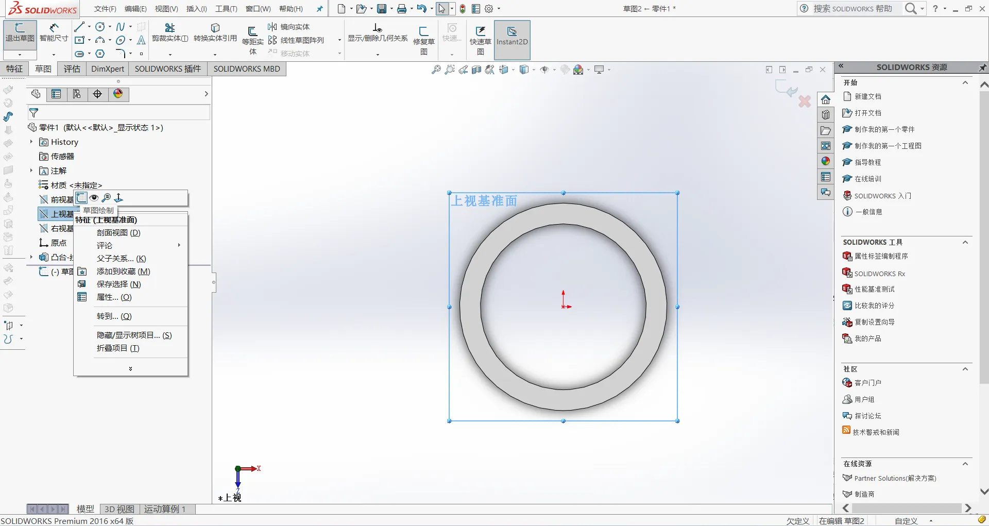The image size is (989, 526).
Task: Open the Line tool dropdown arrow
Action: (x=89, y=27)
